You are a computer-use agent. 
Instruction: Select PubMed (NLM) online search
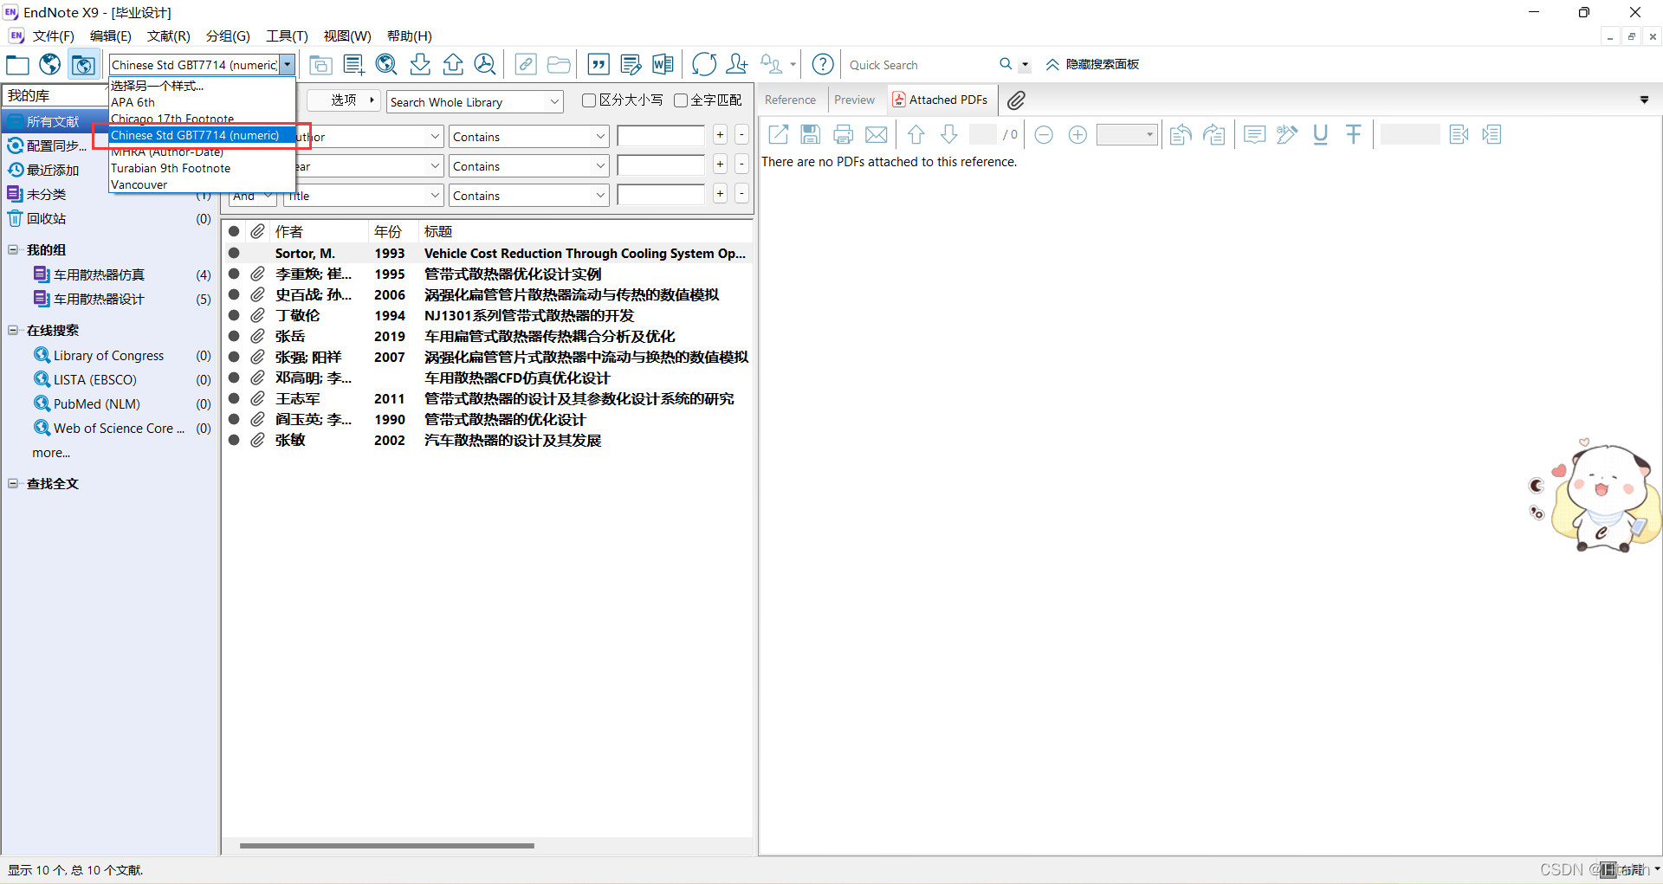pos(96,403)
